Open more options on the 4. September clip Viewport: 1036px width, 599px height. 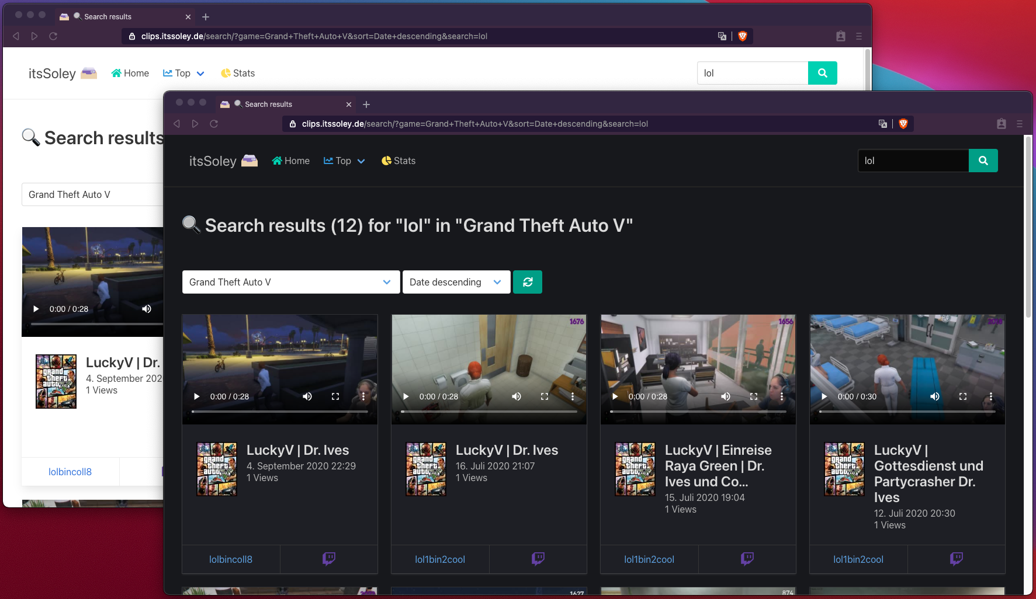363,396
